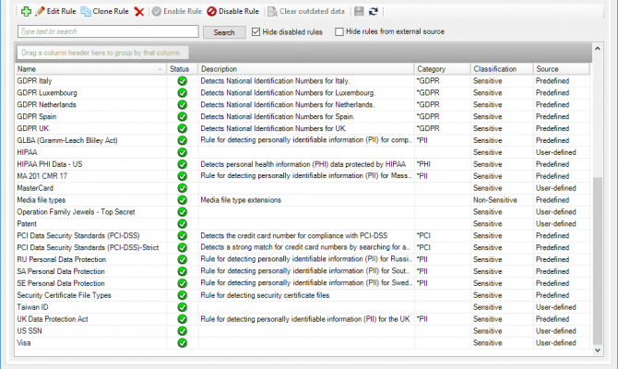Click status icon for Security Certificate File Types
Screen dimensions: 618x369
pyautogui.click(x=182, y=295)
